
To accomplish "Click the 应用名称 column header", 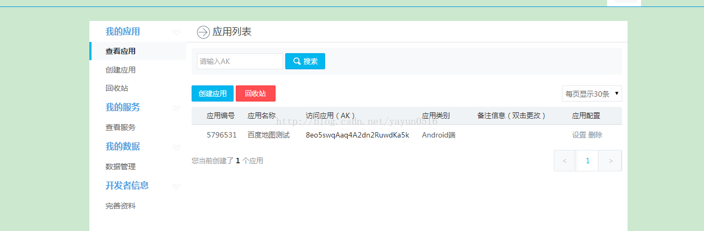I will pyautogui.click(x=262, y=115).
